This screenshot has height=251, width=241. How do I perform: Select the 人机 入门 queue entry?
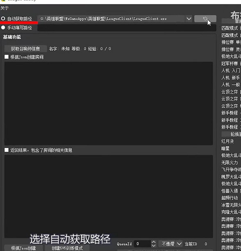pos(231,70)
